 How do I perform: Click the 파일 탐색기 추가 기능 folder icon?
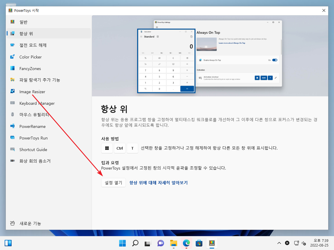point(12,80)
